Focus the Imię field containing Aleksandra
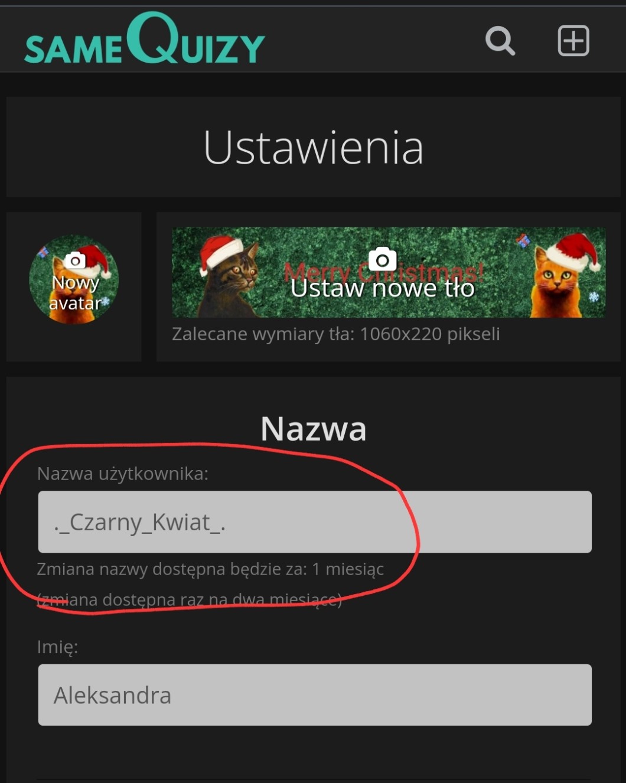 point(315,695)
